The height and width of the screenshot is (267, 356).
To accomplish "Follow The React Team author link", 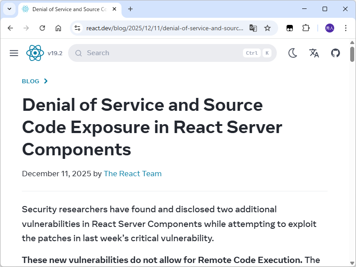I will click(x=133, y=174).
